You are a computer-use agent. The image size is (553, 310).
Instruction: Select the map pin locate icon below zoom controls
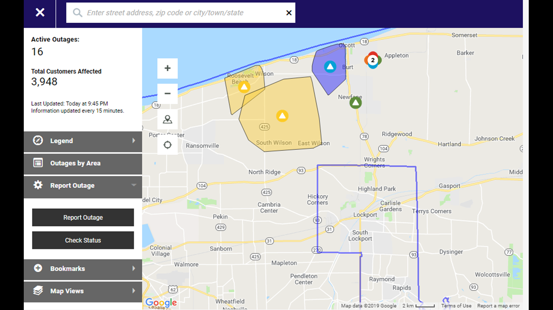(167, 118)
